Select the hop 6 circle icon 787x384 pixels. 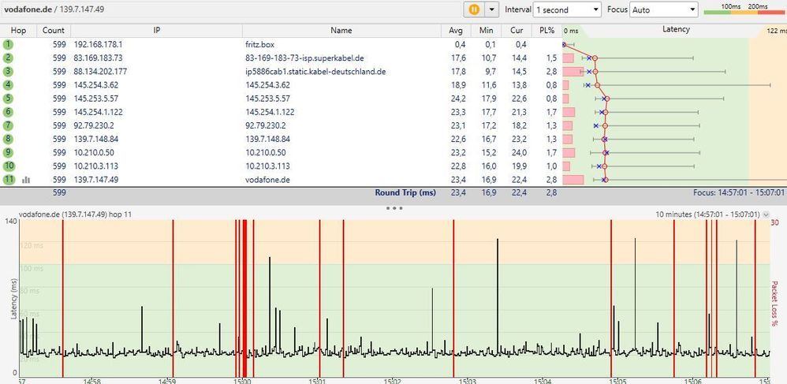tap(9, 112)
